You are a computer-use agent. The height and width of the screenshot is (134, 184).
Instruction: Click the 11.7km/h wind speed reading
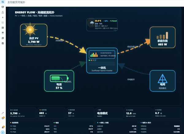[113, 21]
